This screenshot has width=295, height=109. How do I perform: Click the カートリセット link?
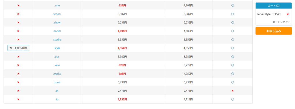(x=281, y=22)
